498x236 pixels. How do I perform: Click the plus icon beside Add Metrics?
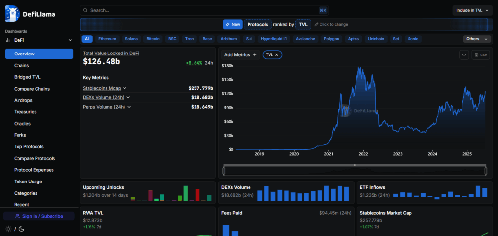pyautogui.click(x=255, y=55)
